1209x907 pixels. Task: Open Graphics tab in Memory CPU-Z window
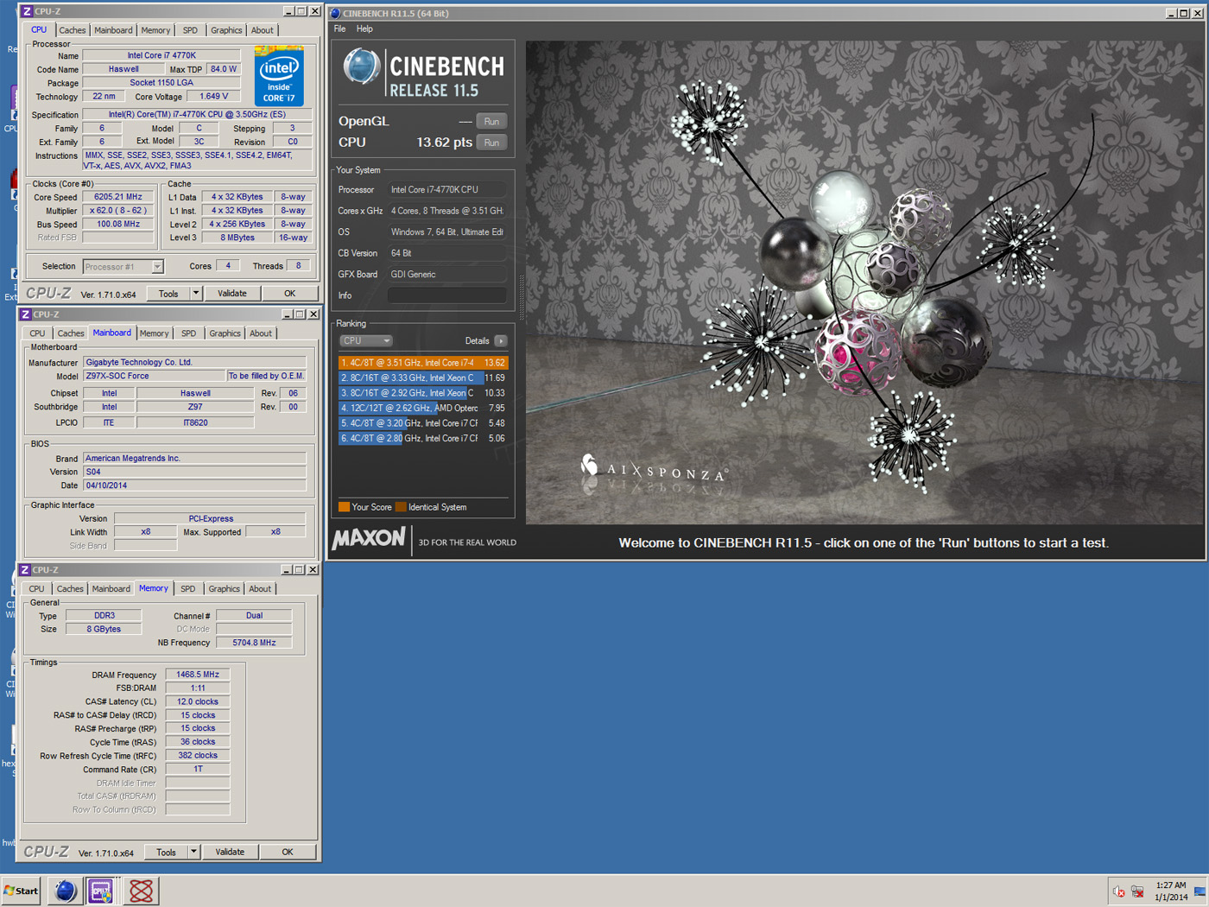tap(224, 589)
